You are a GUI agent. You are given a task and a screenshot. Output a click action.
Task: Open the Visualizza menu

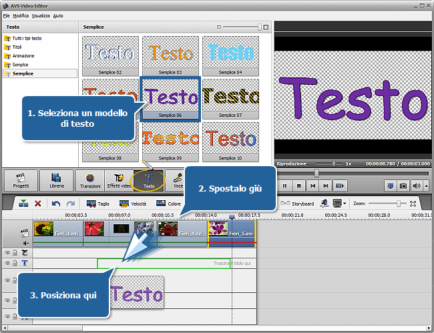pos(40,15)
